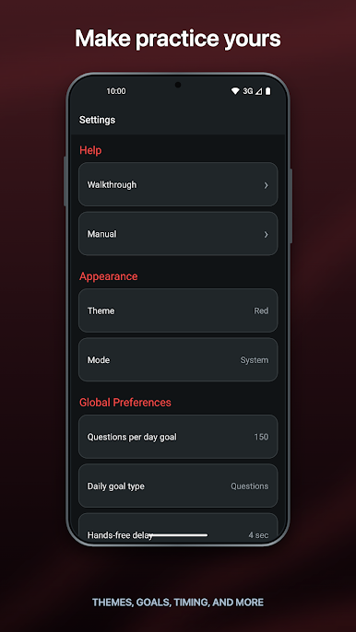Viewport: 356px width, 632px height.
Task: Click the Walkthrough chevron arrow
Action: 266,185
